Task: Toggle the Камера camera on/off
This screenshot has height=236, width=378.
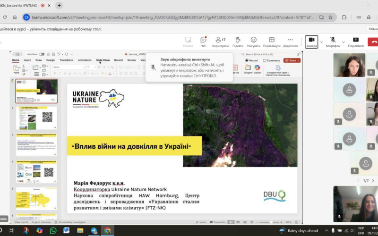Action: click(x=311, y=41)
